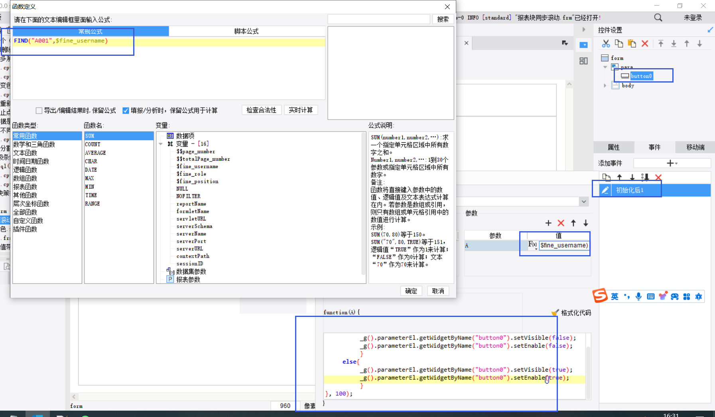Select 文本函数 in function type list
This screenshot has width=715, height=417.
coord(25,153)
